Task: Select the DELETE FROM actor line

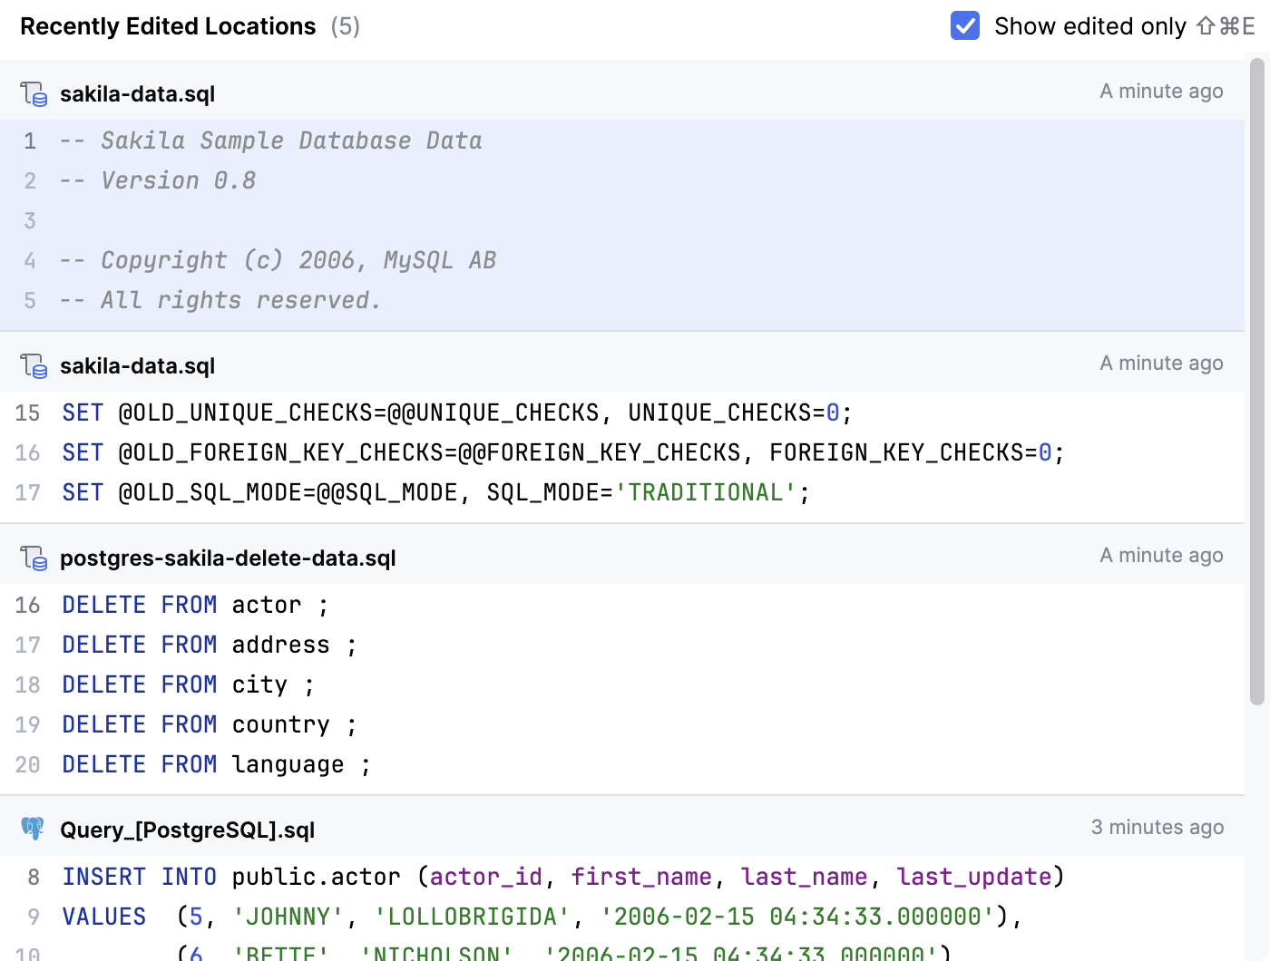Action: click(x=195, y=606)
